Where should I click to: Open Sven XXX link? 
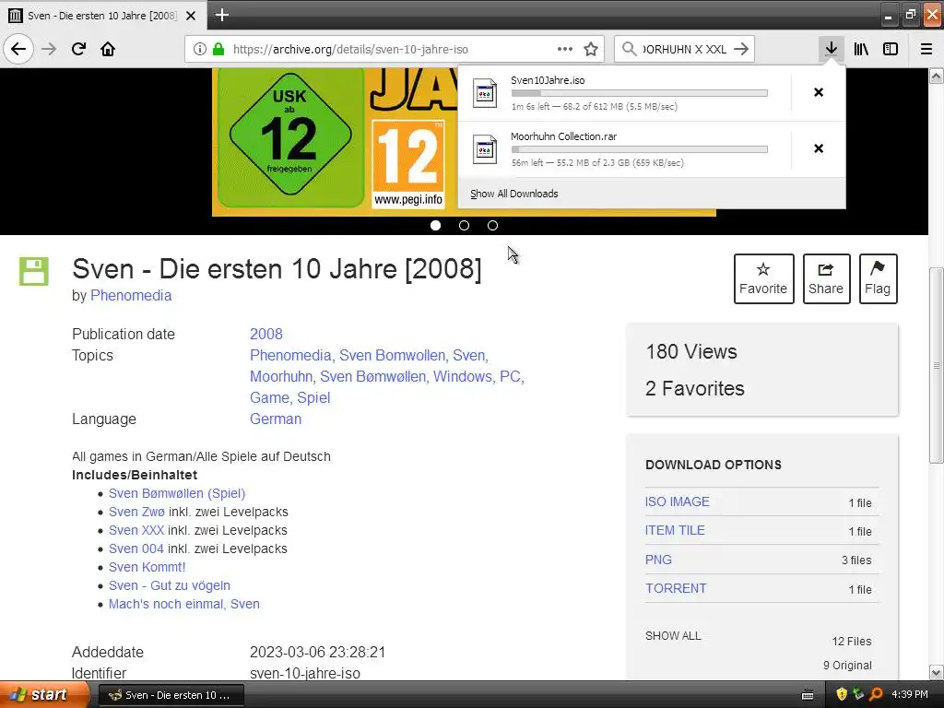tap(136, 530)
